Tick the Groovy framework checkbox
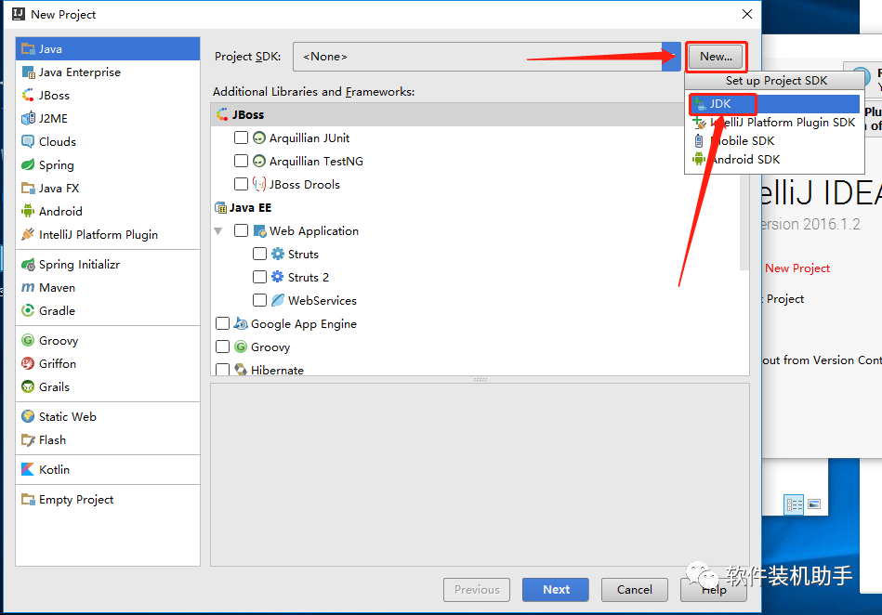 click(223, 347)
